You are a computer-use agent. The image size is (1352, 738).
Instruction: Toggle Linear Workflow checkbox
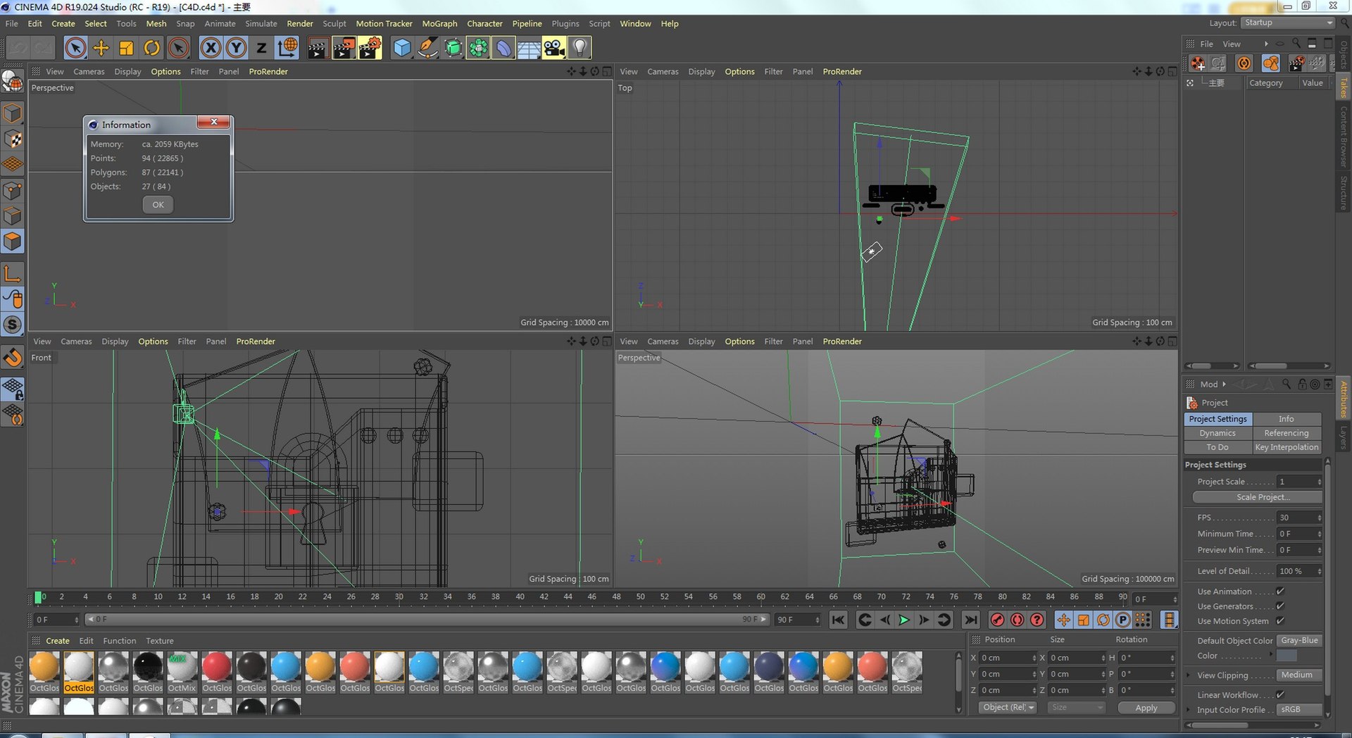(1280, 695)
